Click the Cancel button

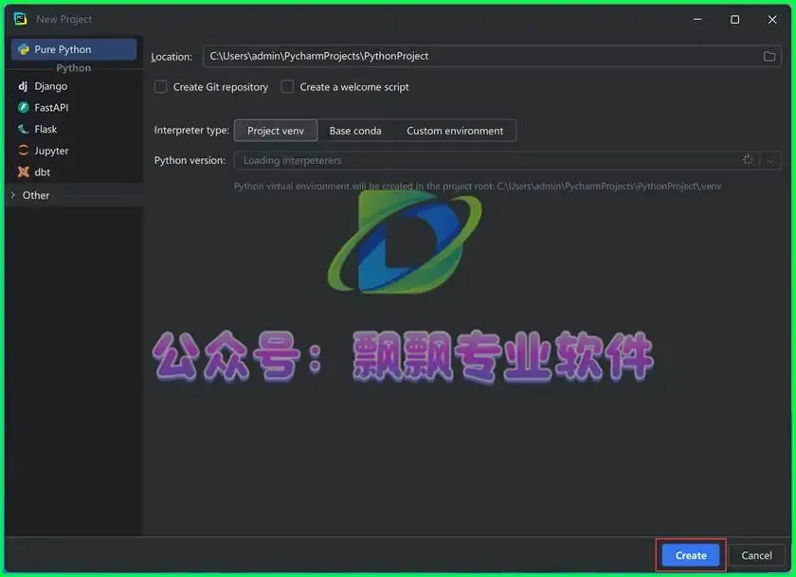click(756, 555)
